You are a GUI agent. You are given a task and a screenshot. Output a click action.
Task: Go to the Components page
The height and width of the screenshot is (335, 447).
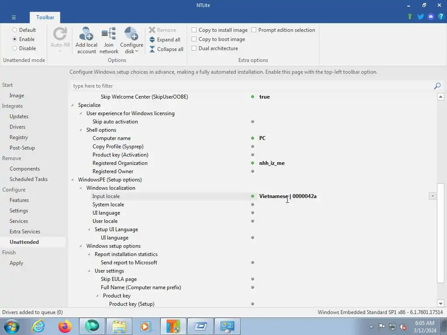click(24, 169)
